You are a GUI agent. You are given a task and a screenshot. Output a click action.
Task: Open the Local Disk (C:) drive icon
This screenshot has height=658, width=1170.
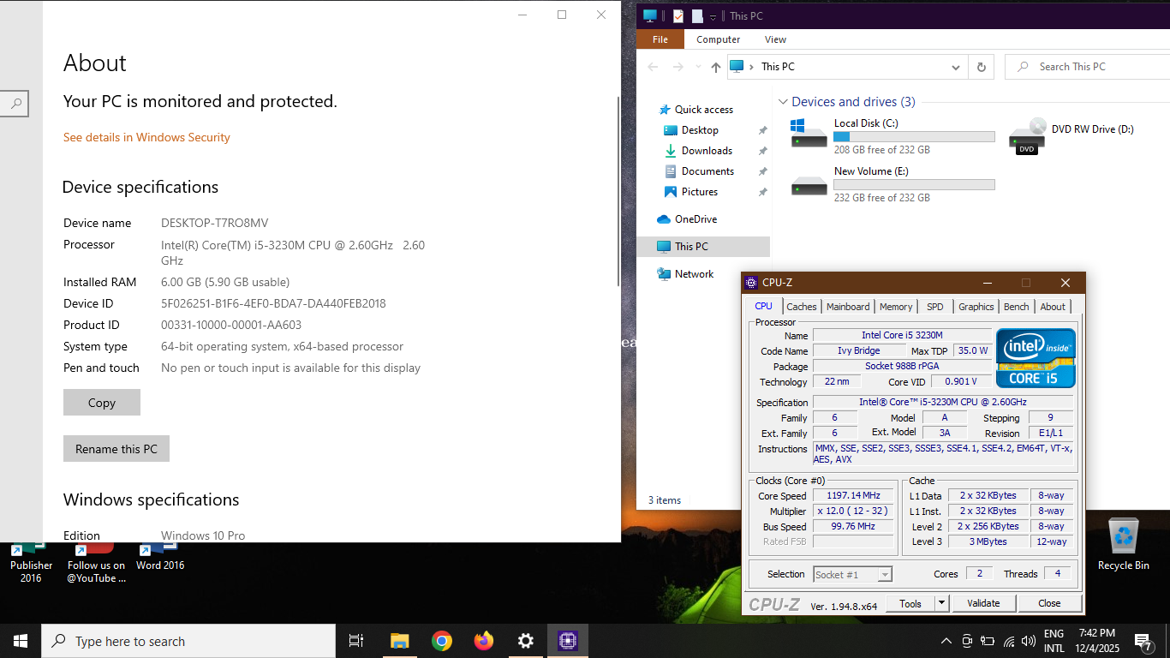coord(809,135)
